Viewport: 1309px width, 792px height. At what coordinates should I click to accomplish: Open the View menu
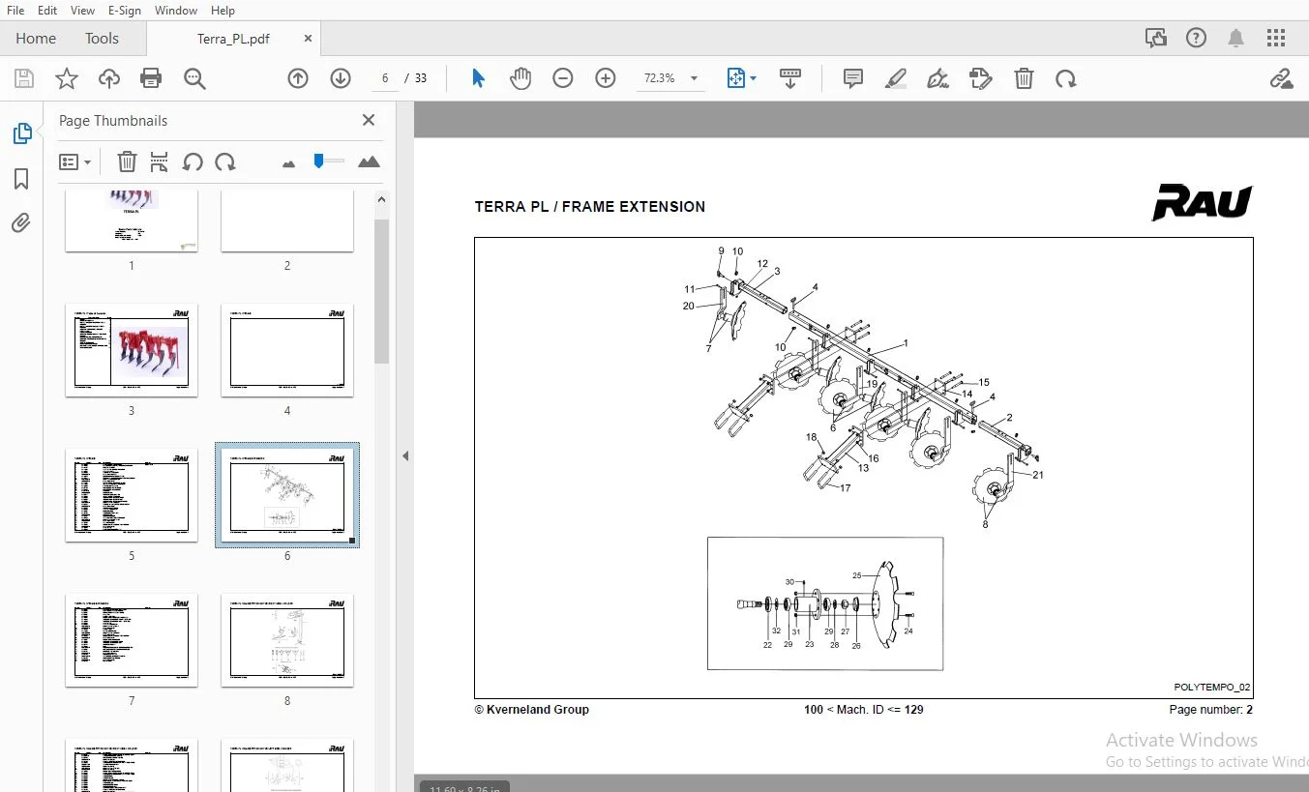[83, 10]
